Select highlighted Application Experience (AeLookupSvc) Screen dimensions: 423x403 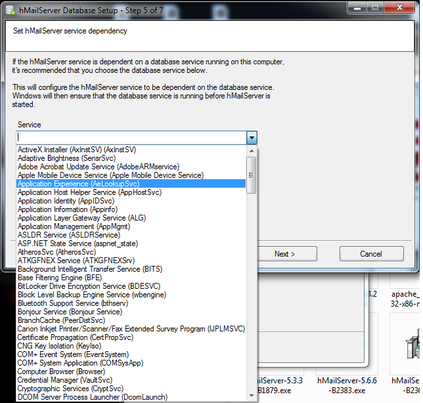(131, 184)
